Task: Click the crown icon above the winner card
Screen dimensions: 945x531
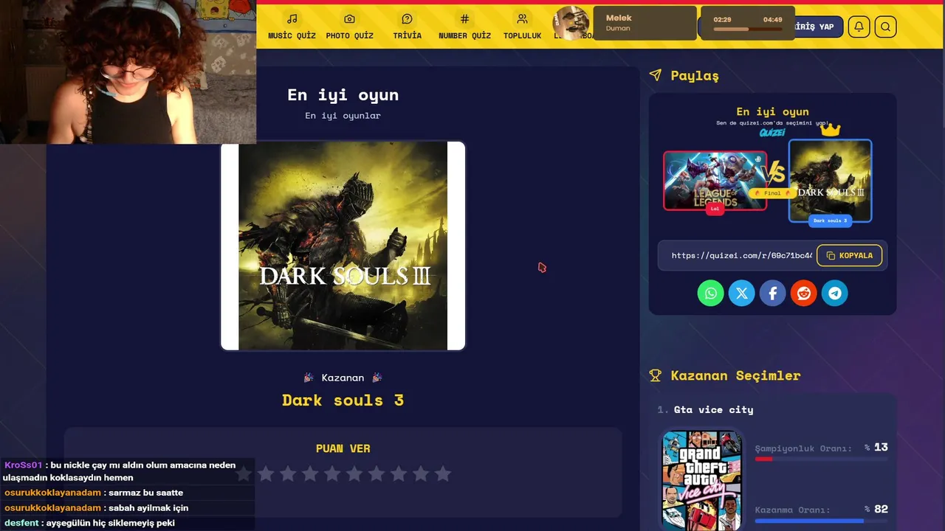Action: coord(831,130)
